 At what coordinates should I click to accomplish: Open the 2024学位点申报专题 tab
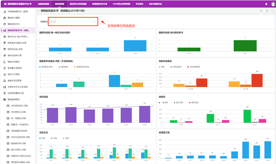click(121, 4)
